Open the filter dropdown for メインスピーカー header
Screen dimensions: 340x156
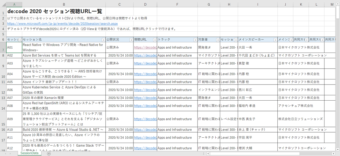275,40
